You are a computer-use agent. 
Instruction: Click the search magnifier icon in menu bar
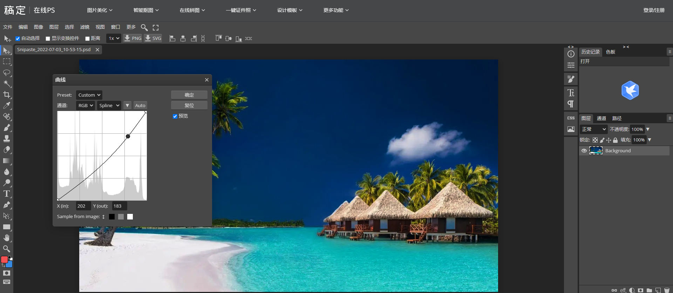[x=144, y=27]
